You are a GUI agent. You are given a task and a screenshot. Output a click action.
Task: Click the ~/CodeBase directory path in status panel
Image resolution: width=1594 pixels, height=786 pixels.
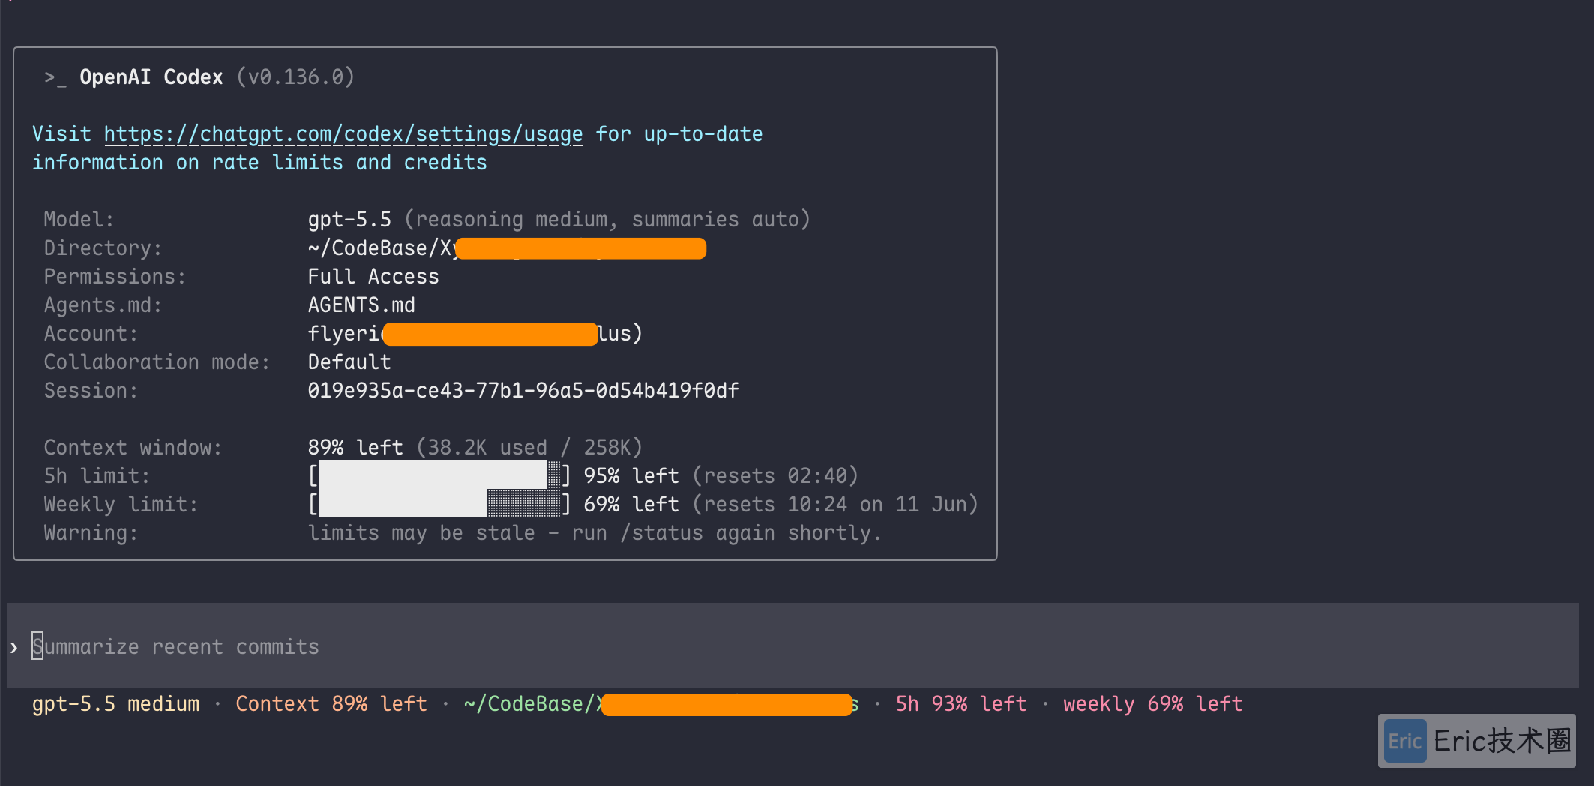pos(507,248)
